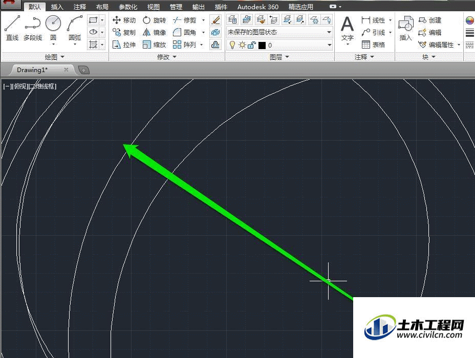
Task: Click the Create block (创建) button
Action: (x=430, y=20)
